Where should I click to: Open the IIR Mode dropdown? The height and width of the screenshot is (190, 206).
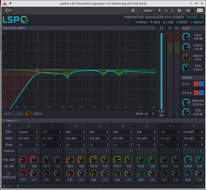(x=149, y=114)
